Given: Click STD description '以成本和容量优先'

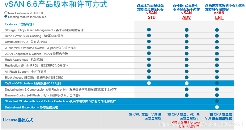Looking at the screenshot, I should point(150,6).
